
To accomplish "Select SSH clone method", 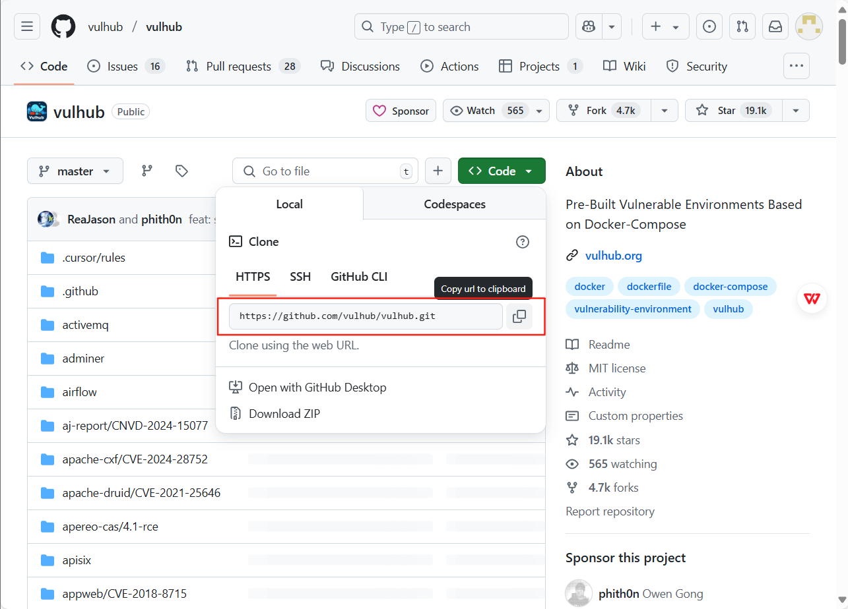I will pyautogui.click(x=300, y=277).
